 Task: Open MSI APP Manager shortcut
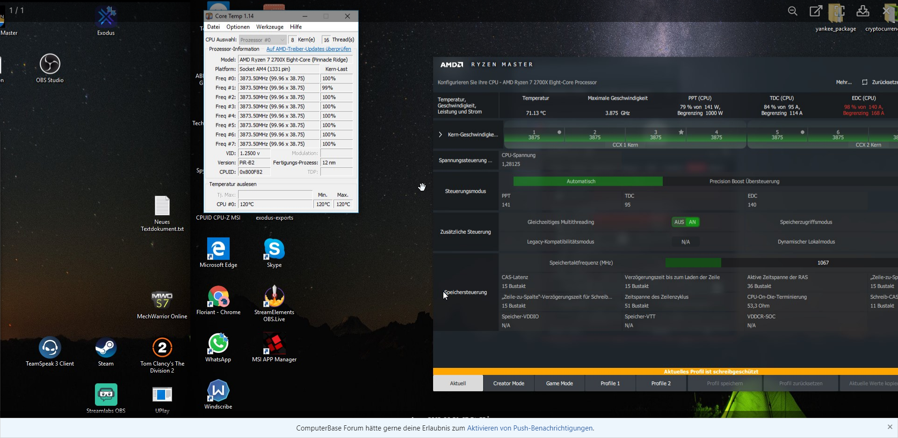[x=274, y=347]
